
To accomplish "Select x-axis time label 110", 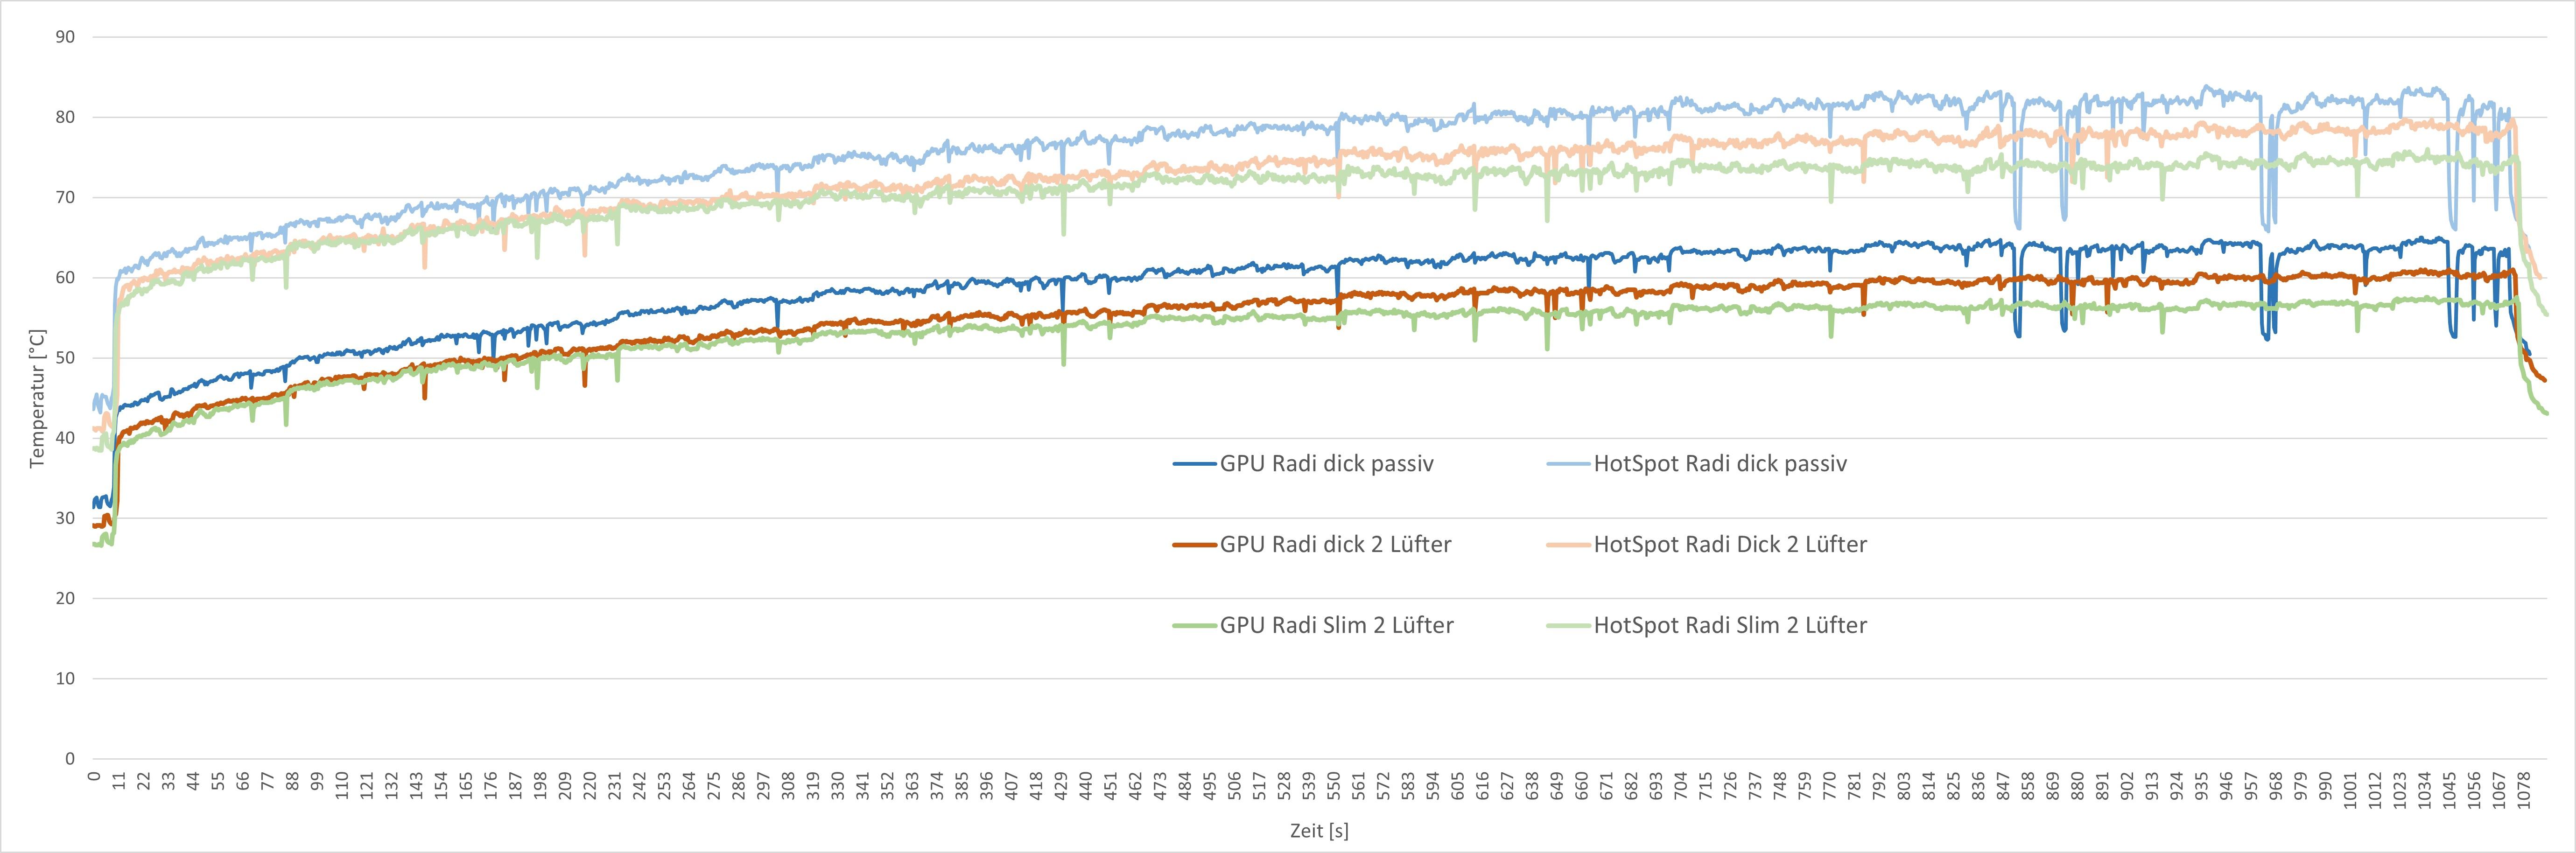I will click(x=342, y=784).
